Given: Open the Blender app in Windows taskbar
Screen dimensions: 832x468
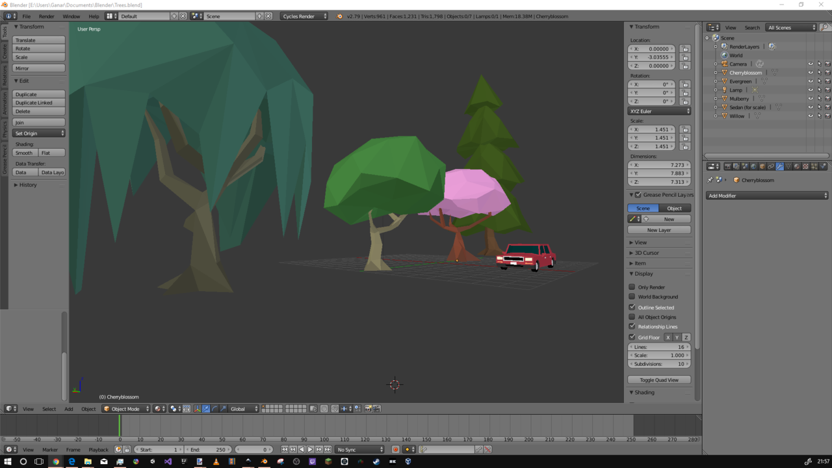Looking at the screenshot, I should pyautogui.click(x=264, y=461).
